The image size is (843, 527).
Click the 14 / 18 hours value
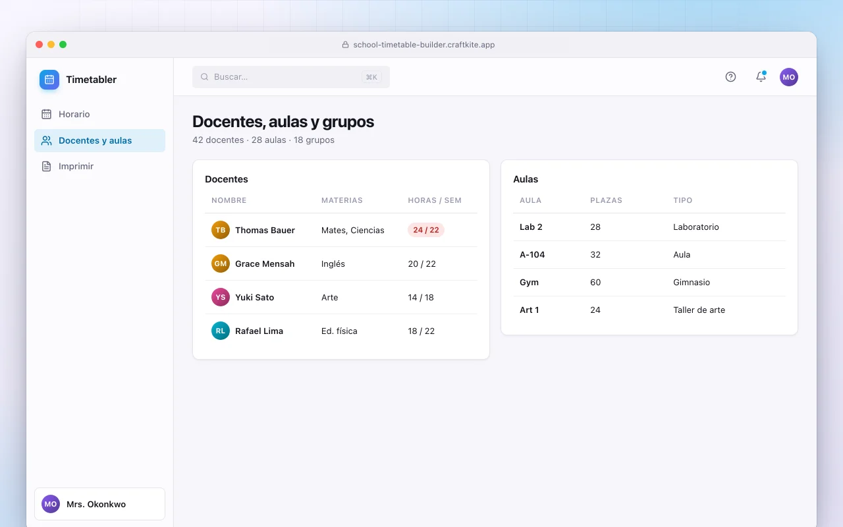coord(421,297)
